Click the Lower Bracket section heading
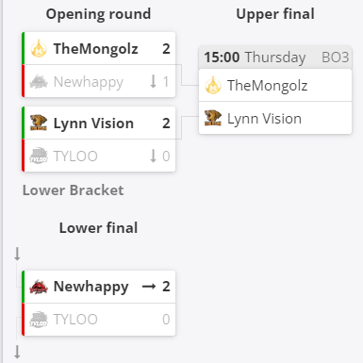Viewport: 363px width, 363px height. click(x=74, y=190)
